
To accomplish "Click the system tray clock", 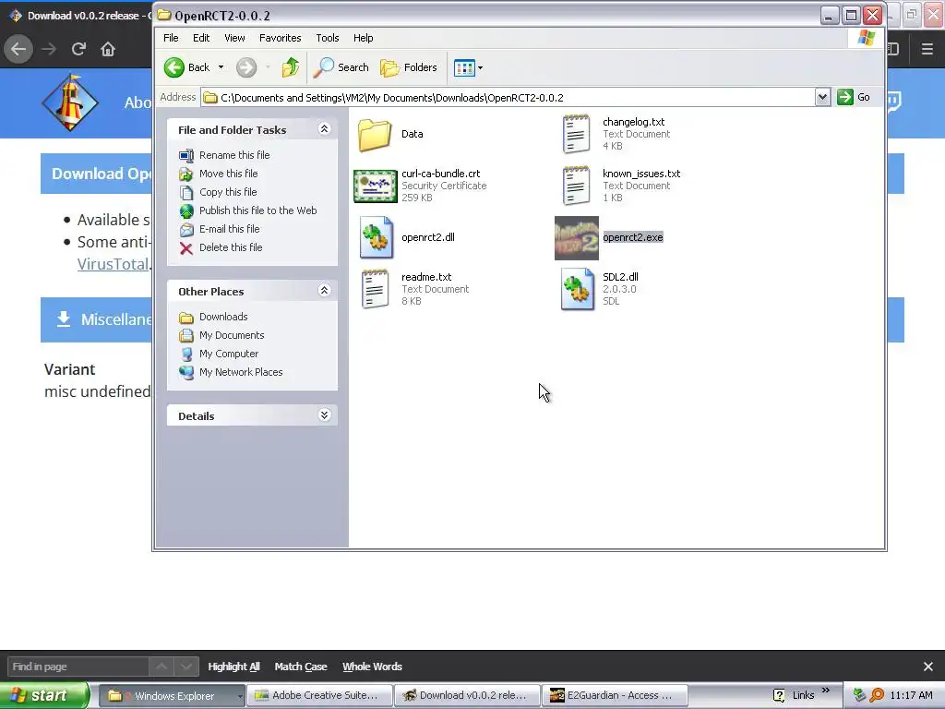I will (x=911, y=696).
